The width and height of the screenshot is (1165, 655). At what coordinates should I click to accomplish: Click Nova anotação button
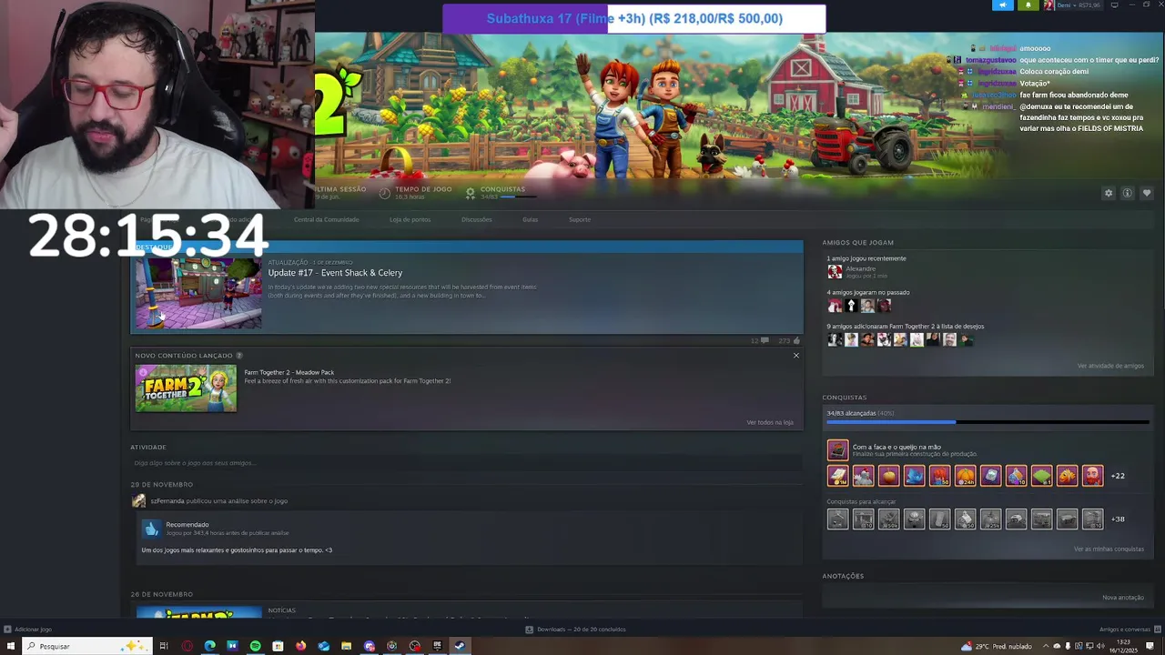(1123, 598)
